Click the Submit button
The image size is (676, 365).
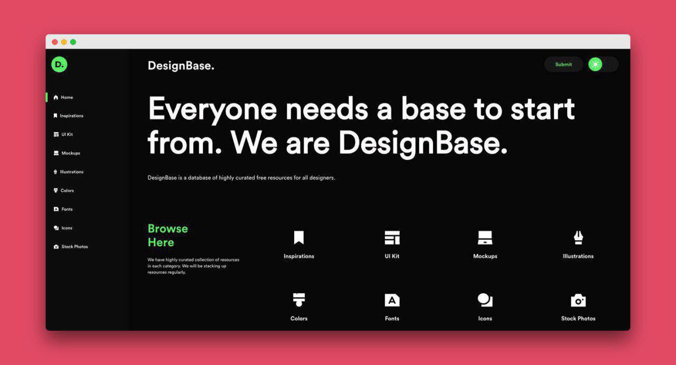pos(564,64)
